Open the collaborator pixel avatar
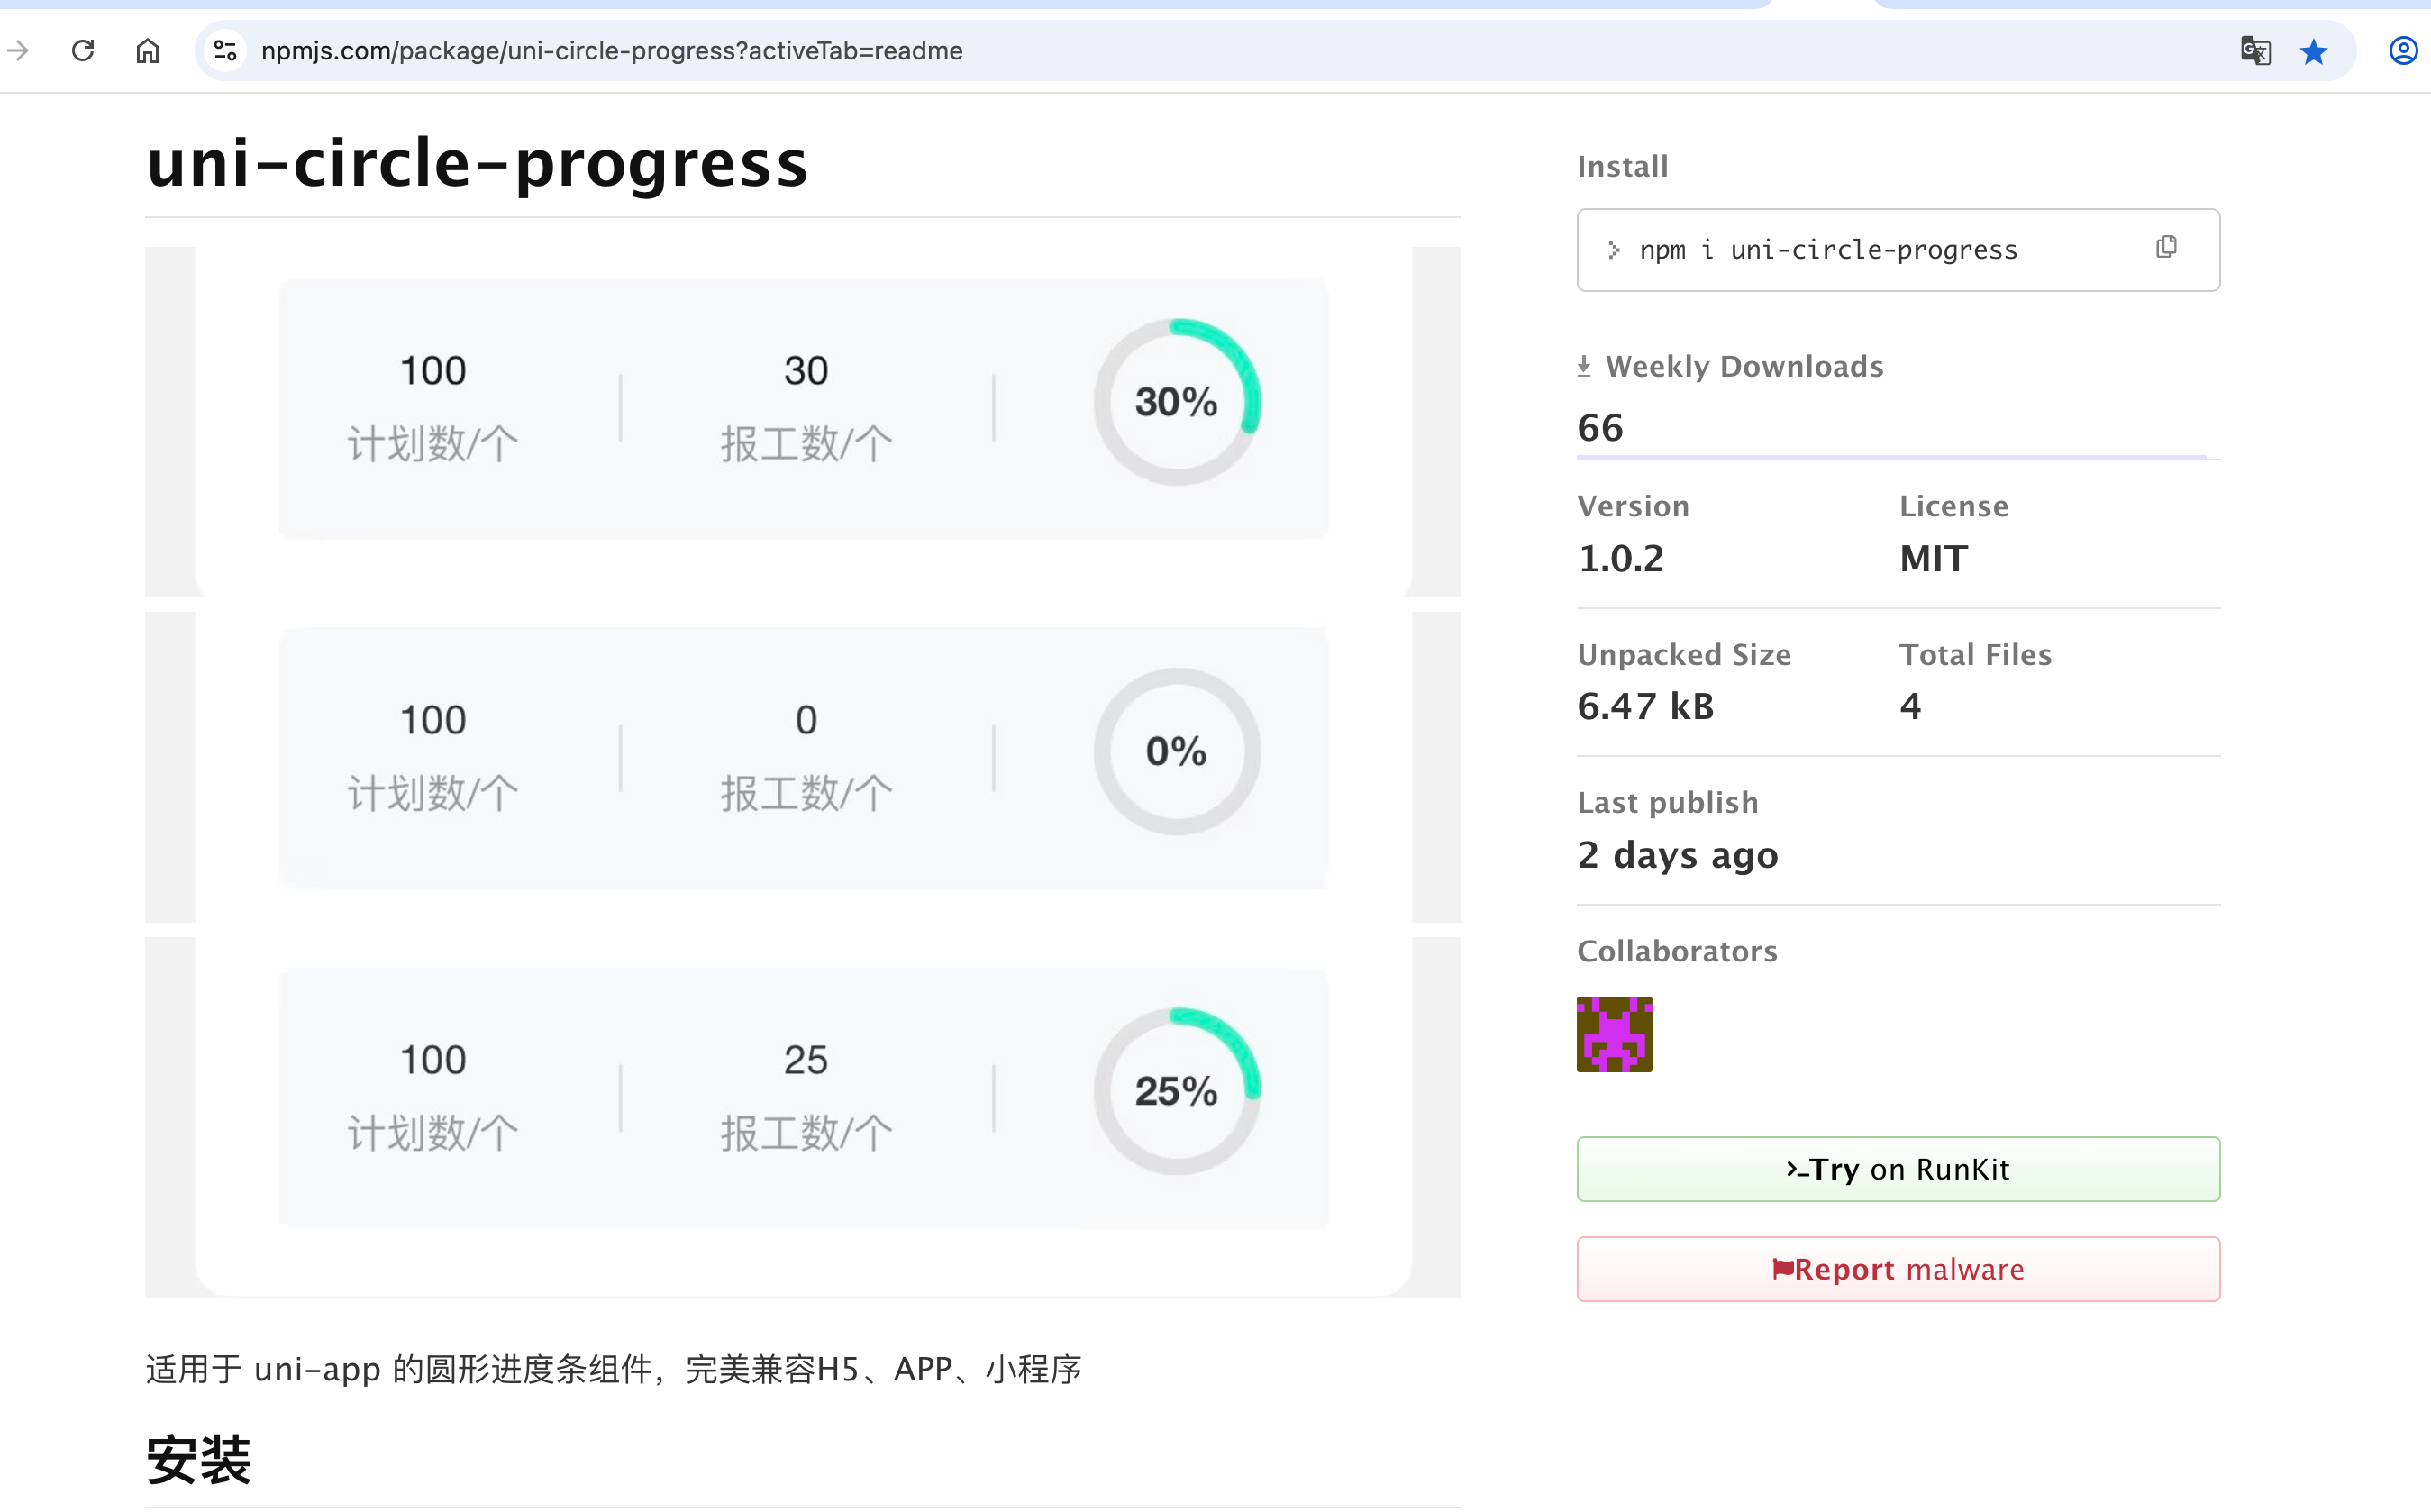This screenshot has width=2431, height=1512. [1614, 1034]
